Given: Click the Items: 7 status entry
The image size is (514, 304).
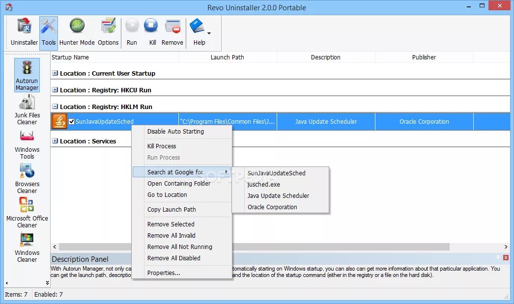Looking at the screenshot, I should tap(16, 295).
